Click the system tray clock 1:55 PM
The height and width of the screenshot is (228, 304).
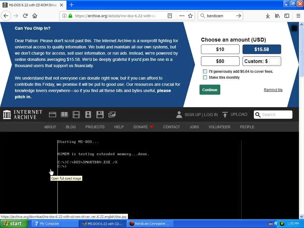tap(293, 224)
